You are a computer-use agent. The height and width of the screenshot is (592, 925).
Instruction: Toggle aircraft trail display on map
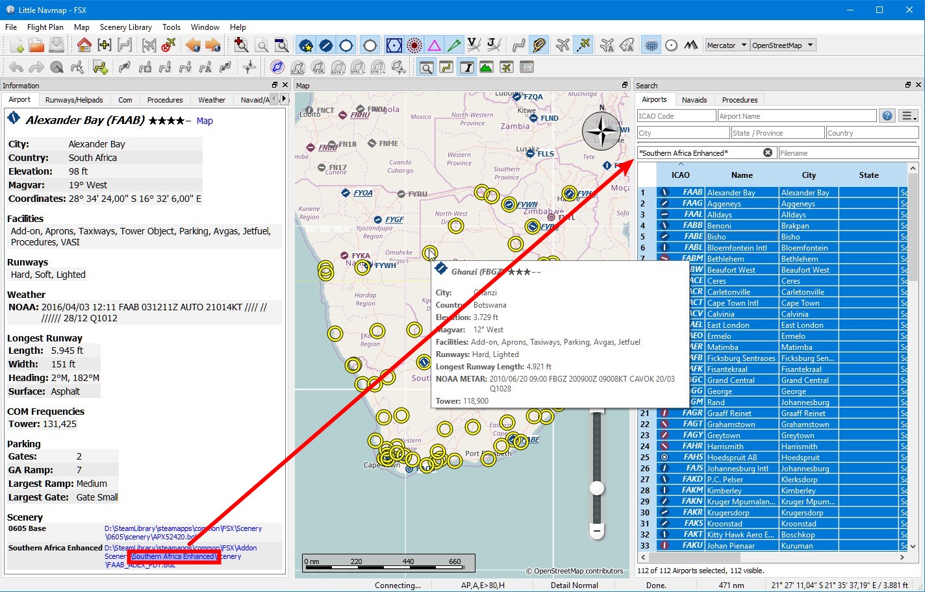pyautogui.click(x=584, y=45)
